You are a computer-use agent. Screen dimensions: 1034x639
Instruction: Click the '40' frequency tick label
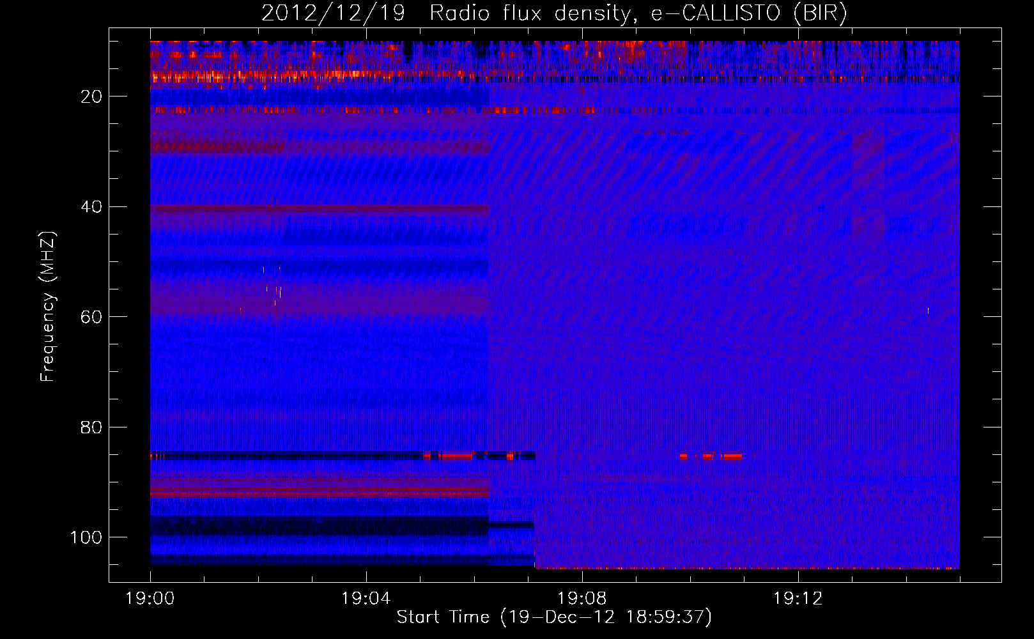click(92, 207)
